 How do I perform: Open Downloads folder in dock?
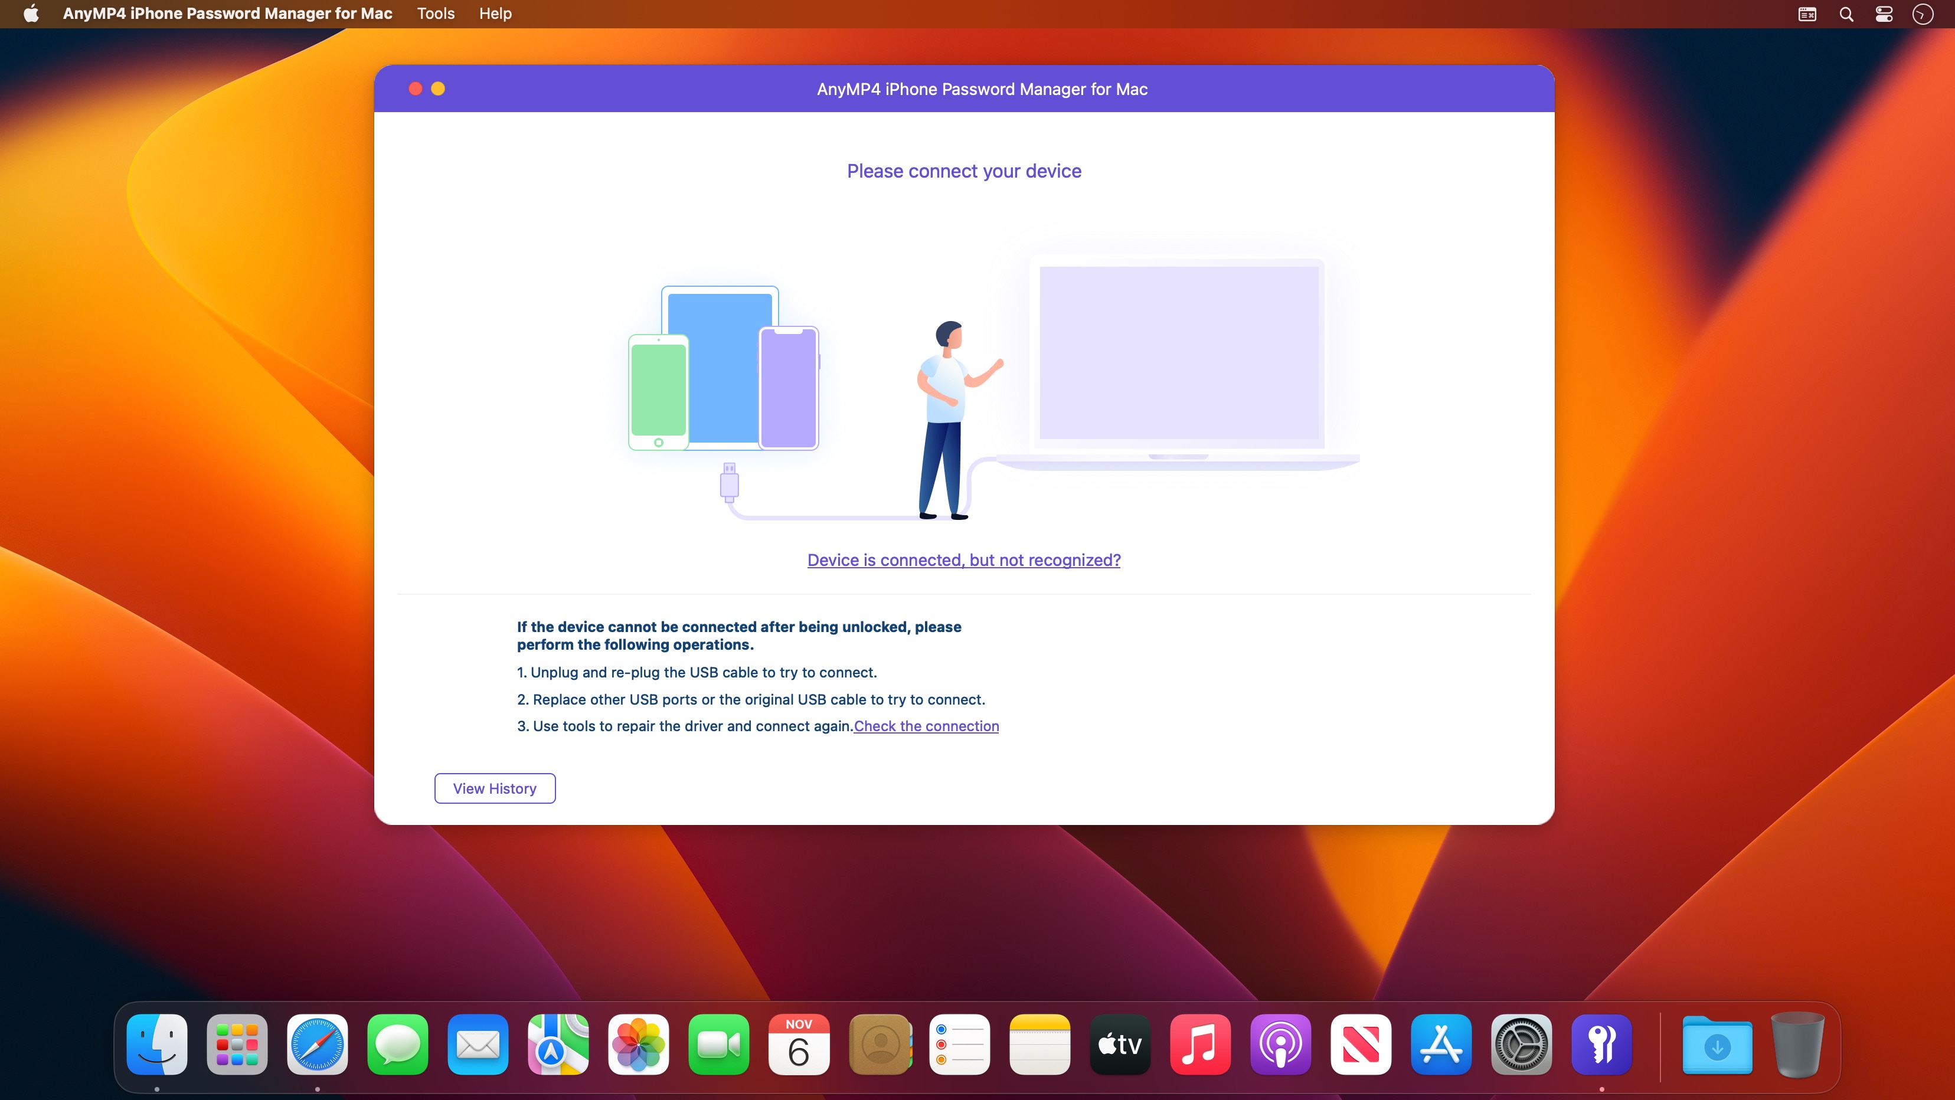[x=1718, y=1046]
